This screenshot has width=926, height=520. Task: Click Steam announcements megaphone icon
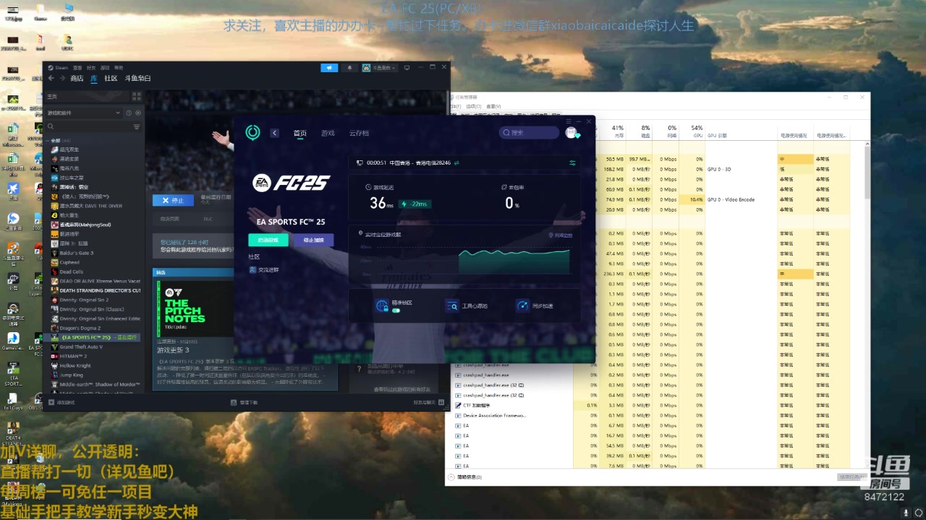pos(329,68)
